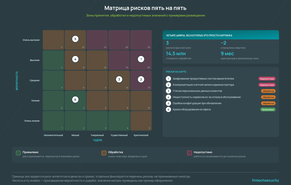Click the matrix cell with score 1
Image resolution: width=291 pixels, height=185 pixels.
(53, 121)
